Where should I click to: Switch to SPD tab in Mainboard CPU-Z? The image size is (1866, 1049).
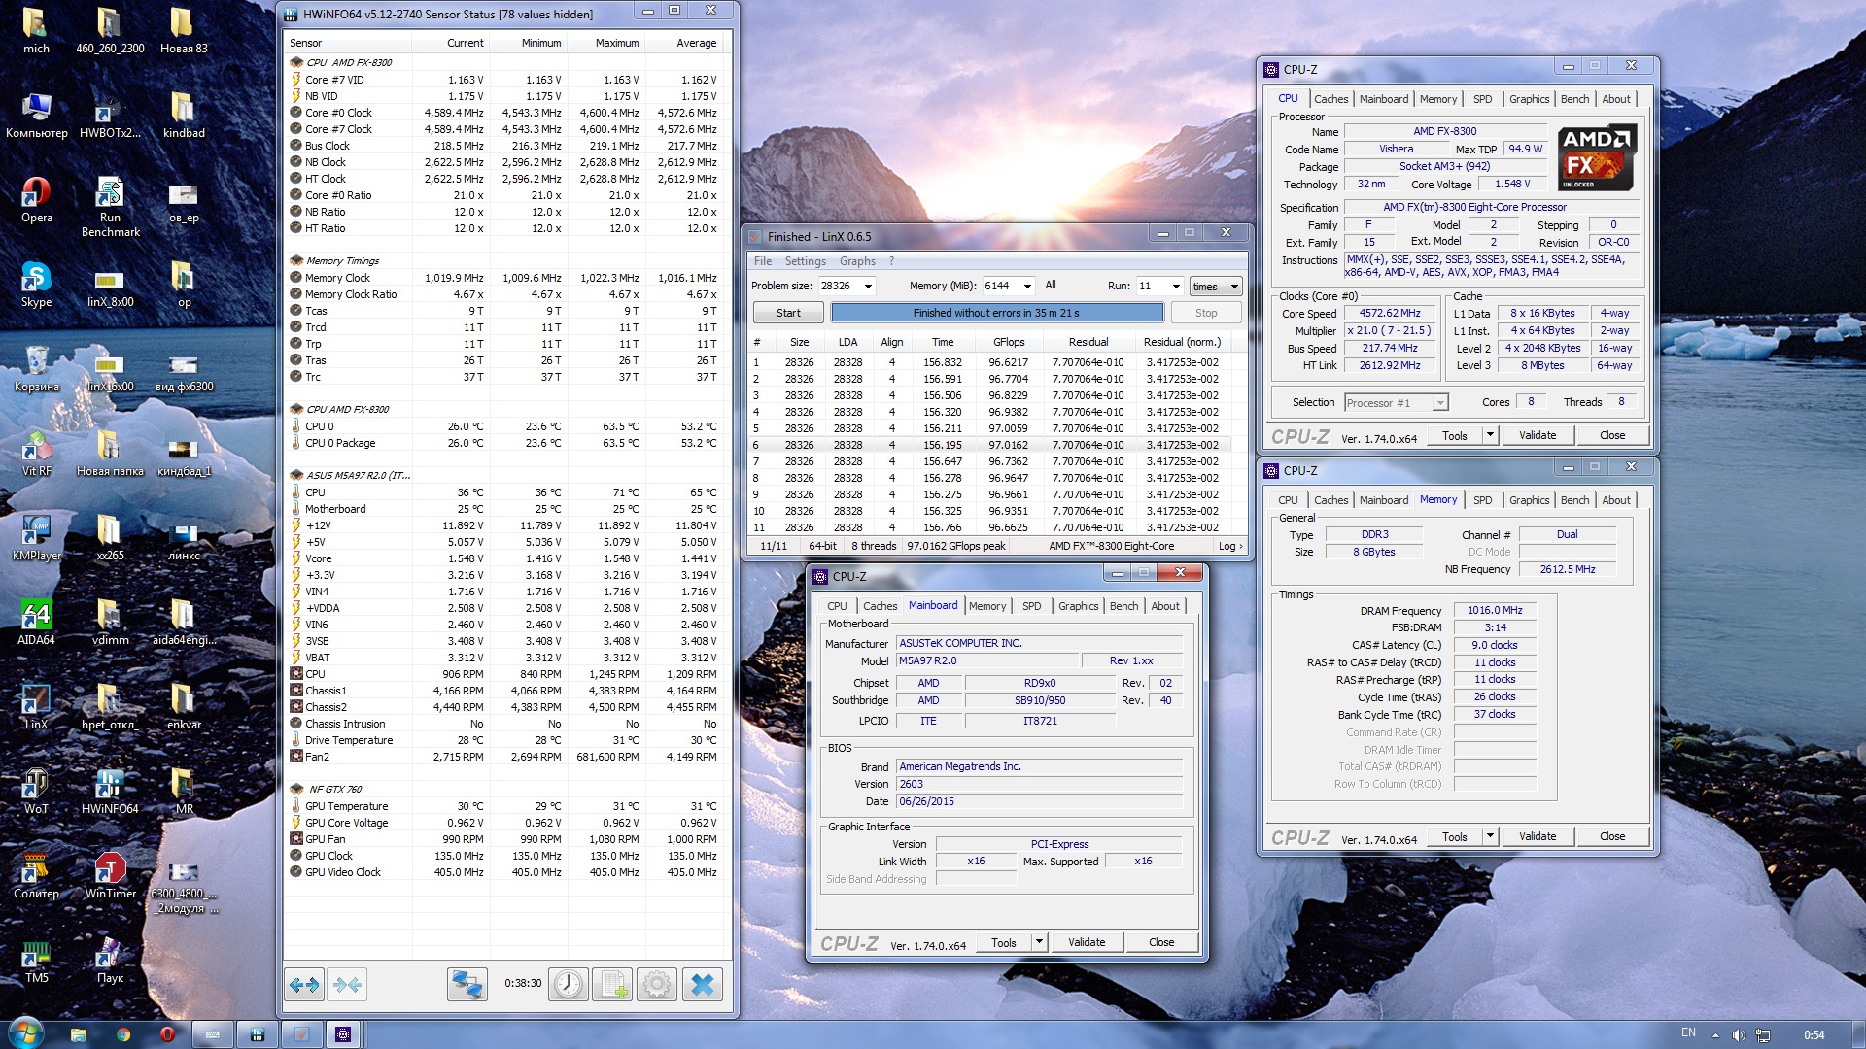click(x=1031, y=606)
